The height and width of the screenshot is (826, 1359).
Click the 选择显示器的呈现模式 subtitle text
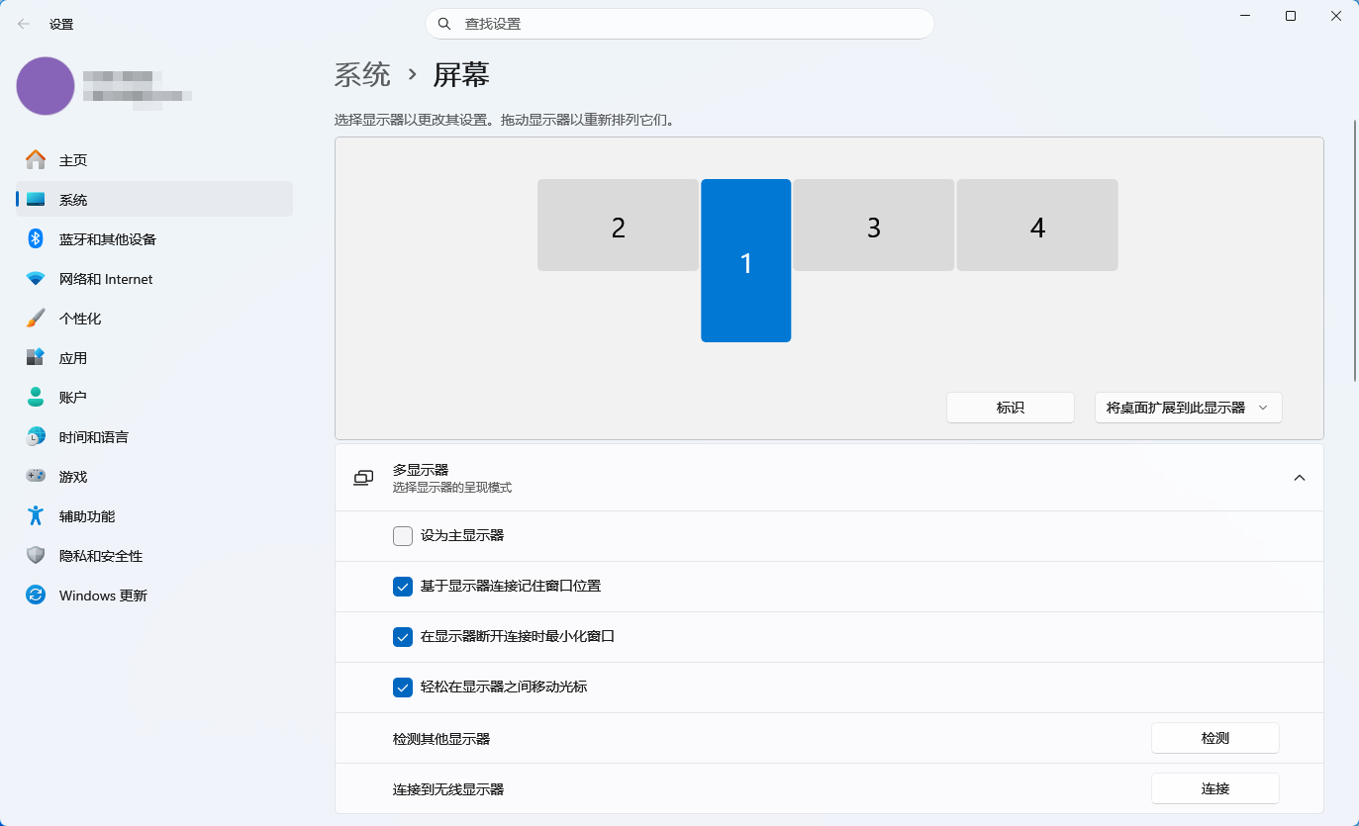(x=452, y=488)
